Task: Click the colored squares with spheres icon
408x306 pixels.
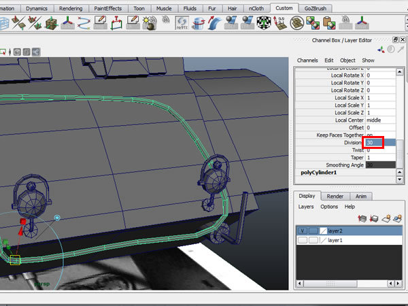Action: pyautogui.click(x=313, y=23)
